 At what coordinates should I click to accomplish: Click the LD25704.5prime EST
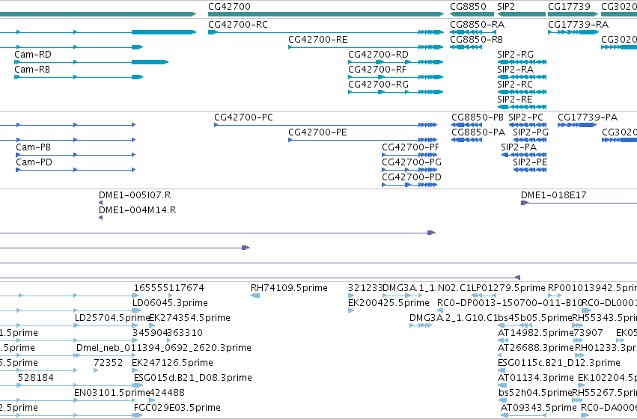(x=105, y=325)
